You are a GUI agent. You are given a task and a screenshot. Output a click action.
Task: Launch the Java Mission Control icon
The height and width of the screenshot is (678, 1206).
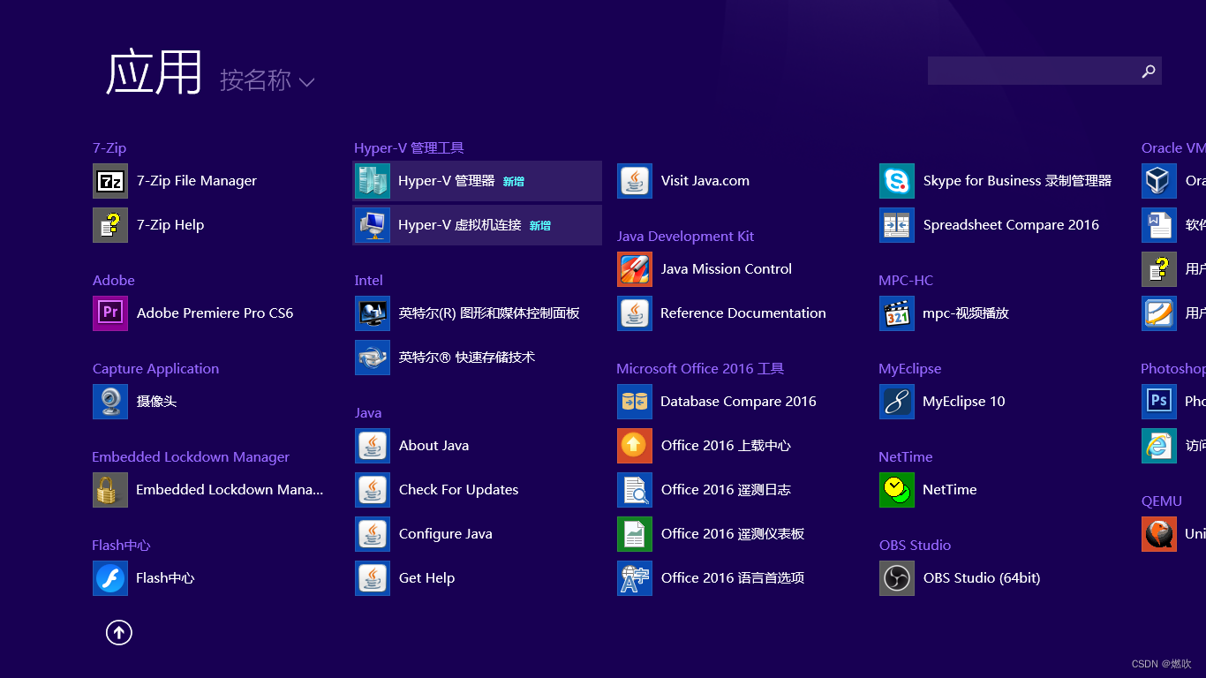tap(635, 269)
